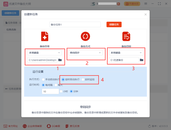Open 官方网址 link in footer
This screenshot has width=171, height=130.
click(11, 126)
